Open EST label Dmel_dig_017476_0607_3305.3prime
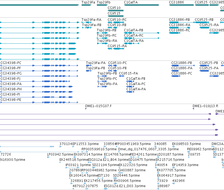The height and width of the screenshot is (190, 224). [148, 149]
